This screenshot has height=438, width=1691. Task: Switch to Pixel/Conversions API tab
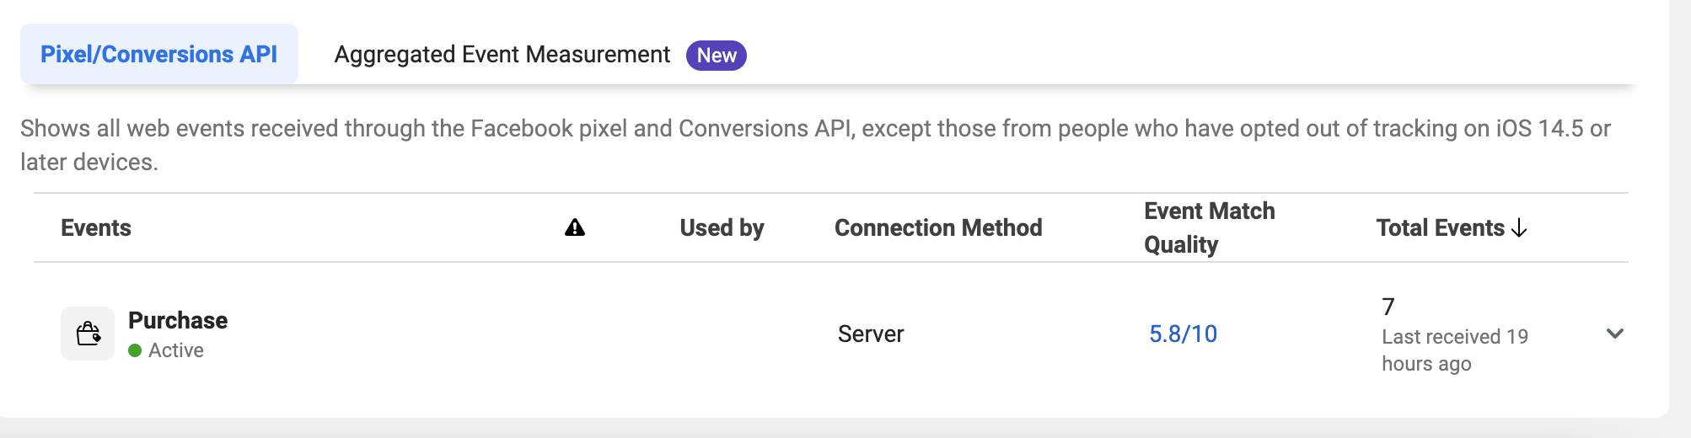click(x=158, y=55)
